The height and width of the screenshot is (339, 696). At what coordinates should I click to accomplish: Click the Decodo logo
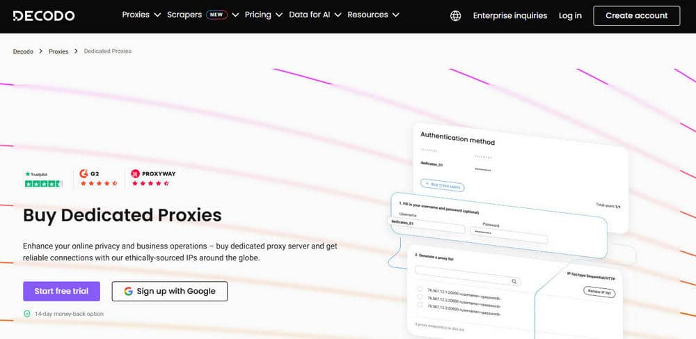[43, 16]
